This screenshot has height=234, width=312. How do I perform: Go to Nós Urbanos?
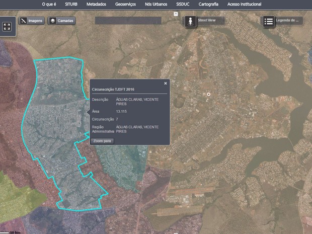point(155,4)
